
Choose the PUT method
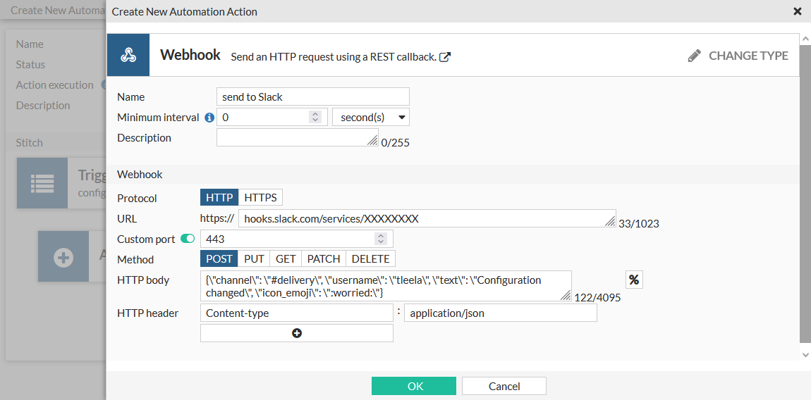tap(254, 259)
